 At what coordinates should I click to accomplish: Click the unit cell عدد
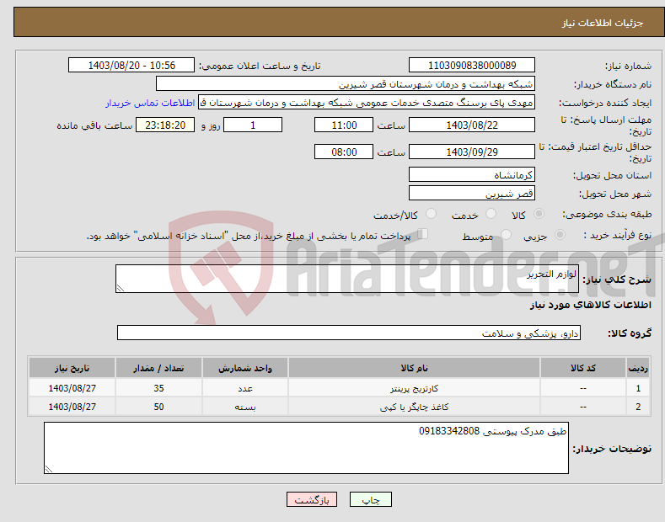[x=245, y=387]
